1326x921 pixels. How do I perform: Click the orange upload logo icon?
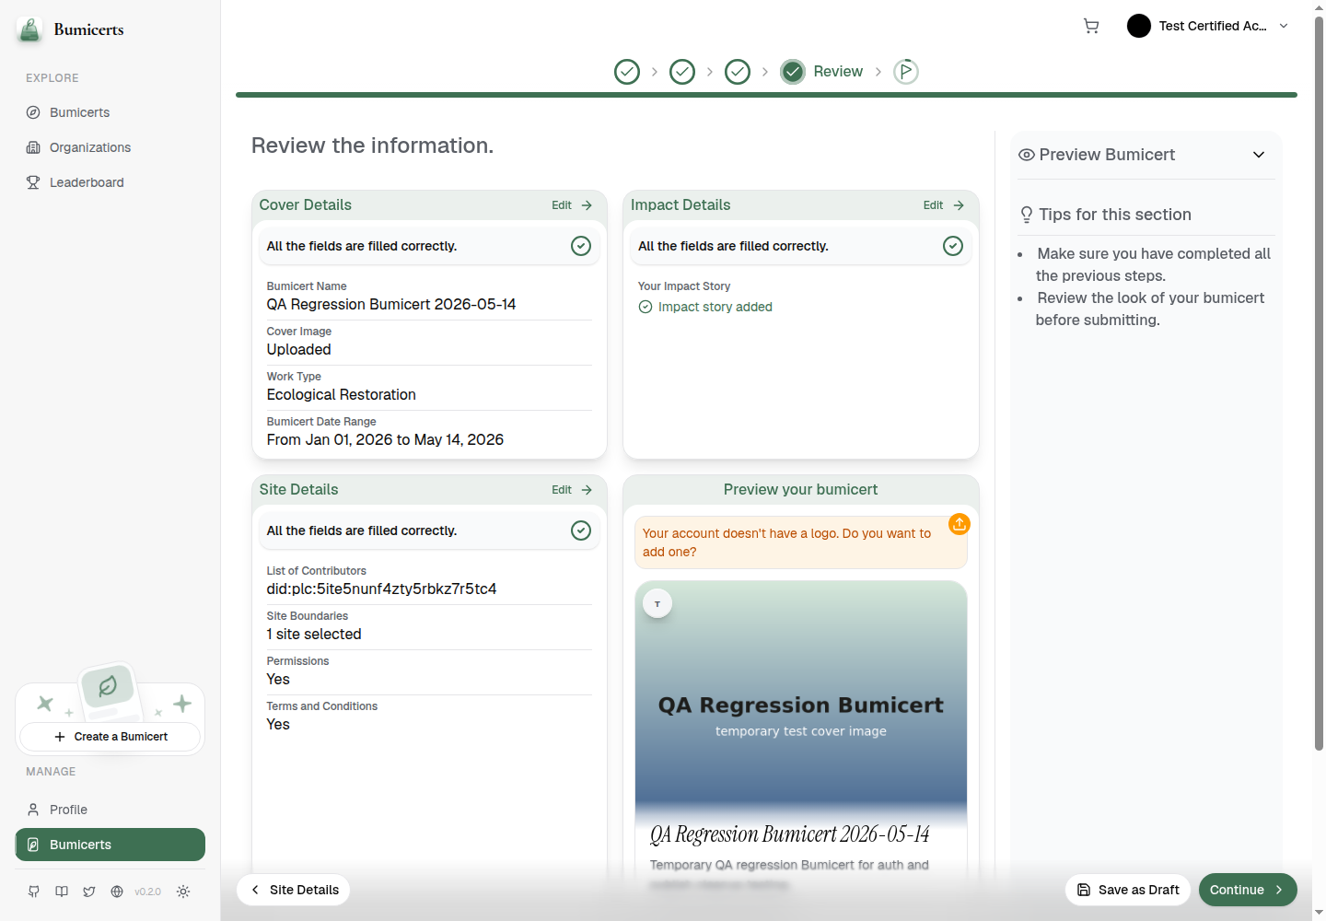click(x=960, y=524)
